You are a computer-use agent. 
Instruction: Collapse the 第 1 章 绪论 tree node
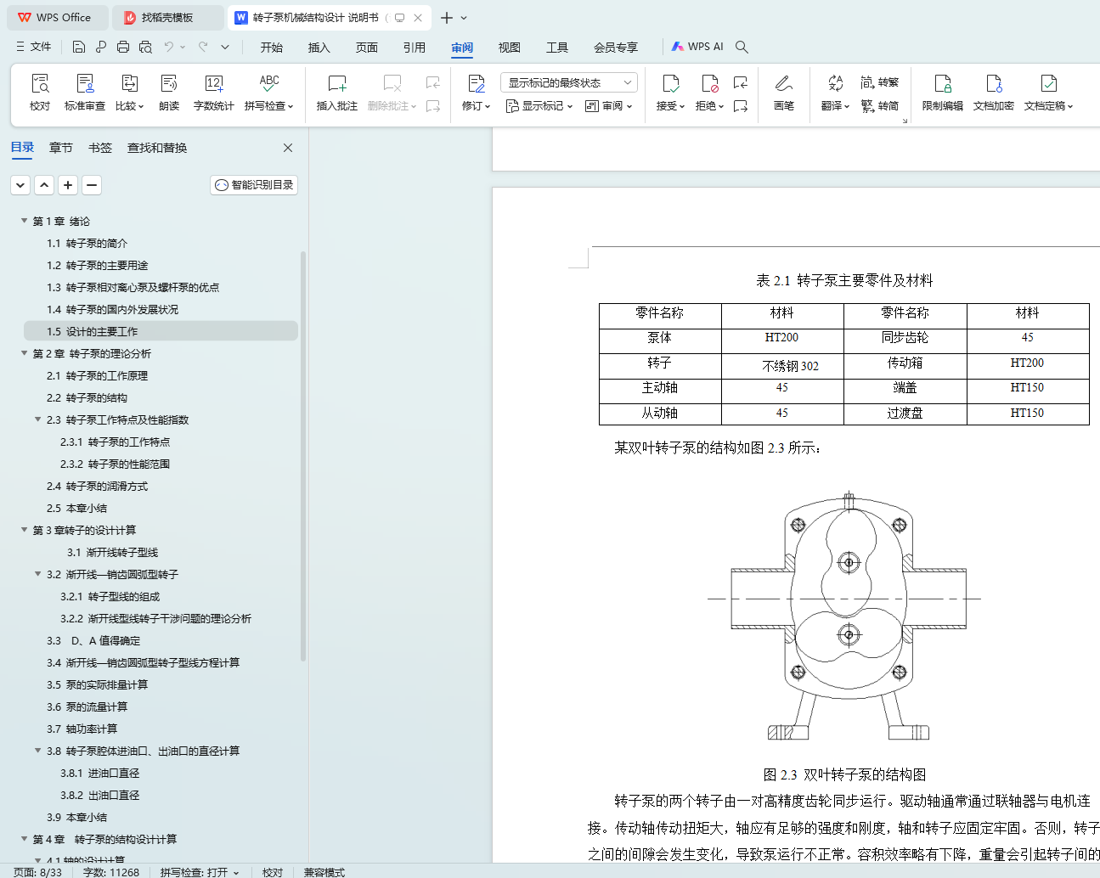point(24,221)
